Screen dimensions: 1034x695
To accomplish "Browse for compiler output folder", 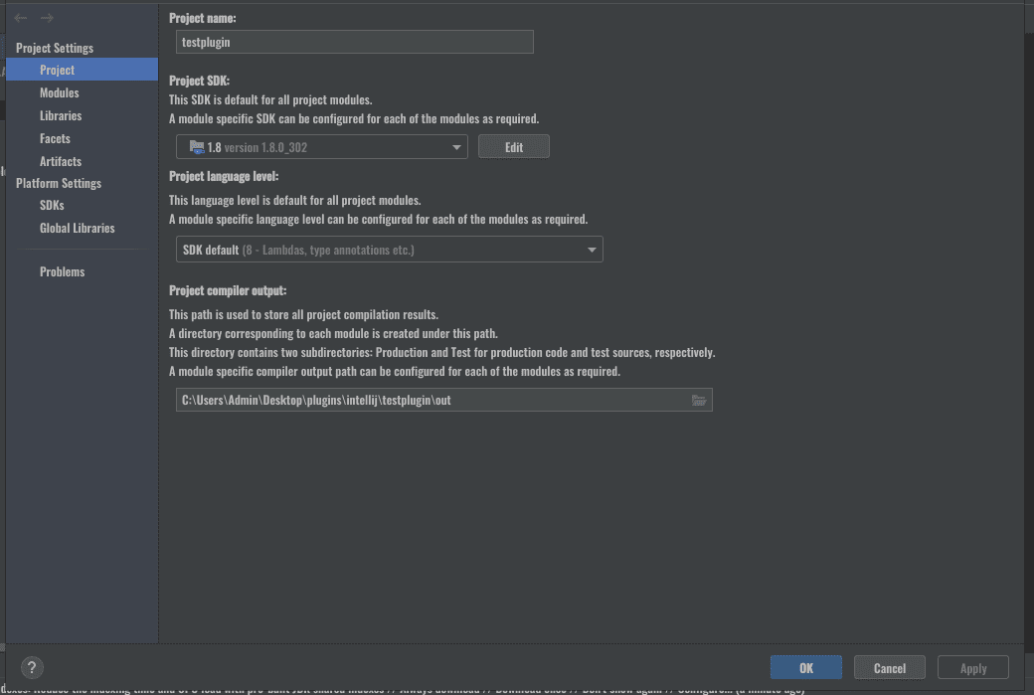I will (699, 401).
